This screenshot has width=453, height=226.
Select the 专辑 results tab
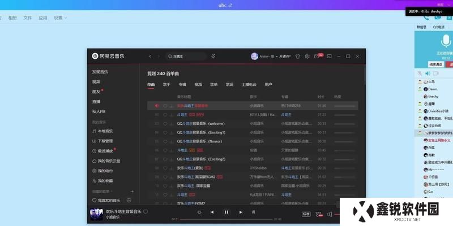182,84
